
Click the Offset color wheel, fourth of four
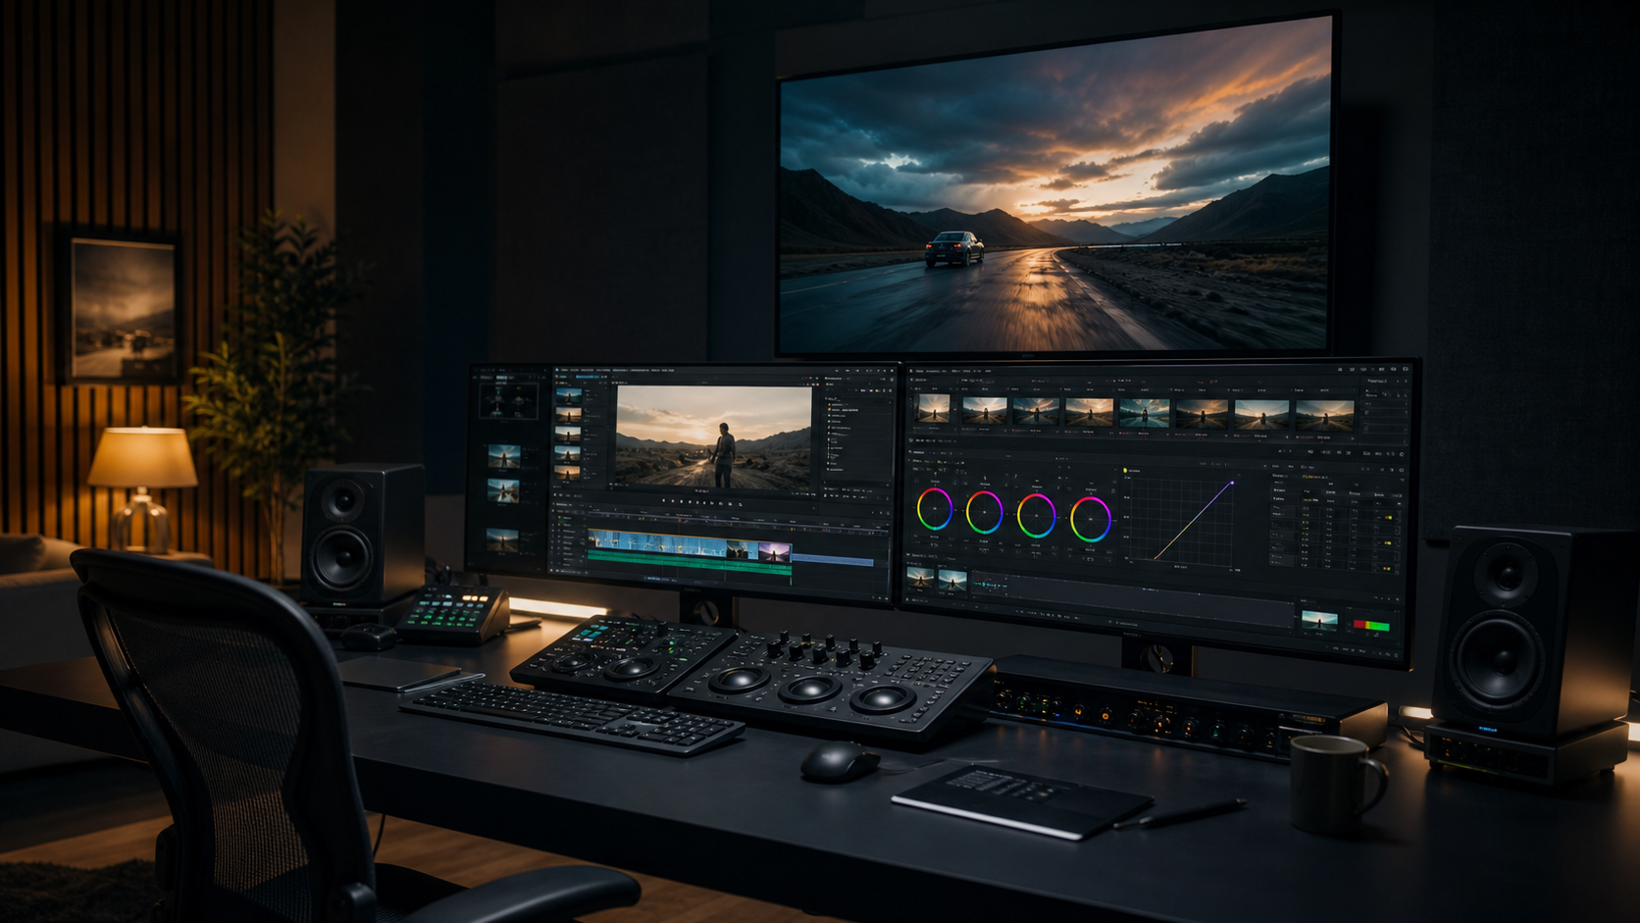coord(1091,520)
